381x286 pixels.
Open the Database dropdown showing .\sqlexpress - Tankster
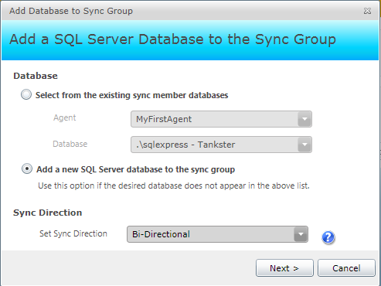pos(221,145)
